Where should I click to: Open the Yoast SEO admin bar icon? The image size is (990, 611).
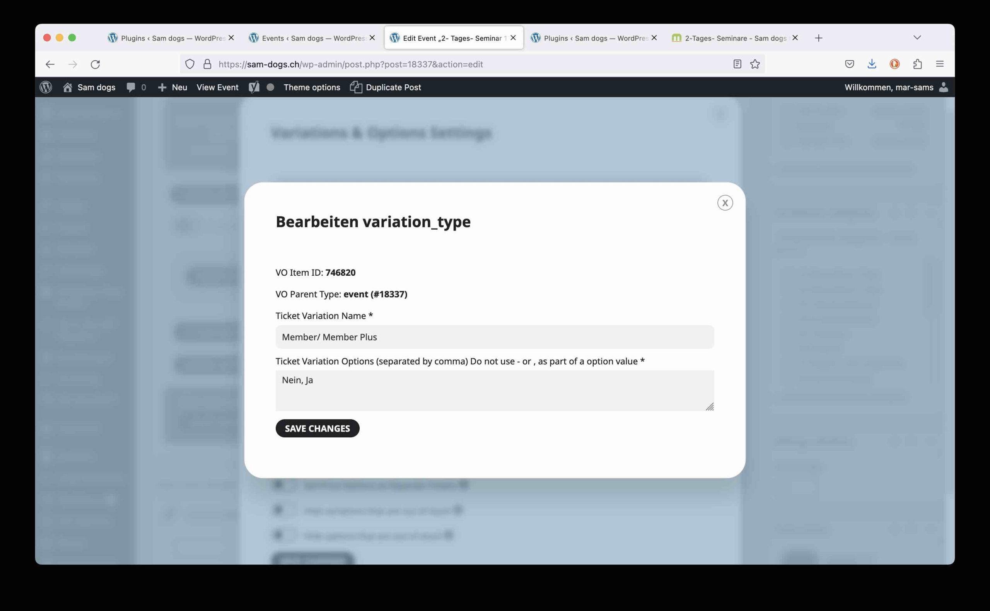click(254, 87)
